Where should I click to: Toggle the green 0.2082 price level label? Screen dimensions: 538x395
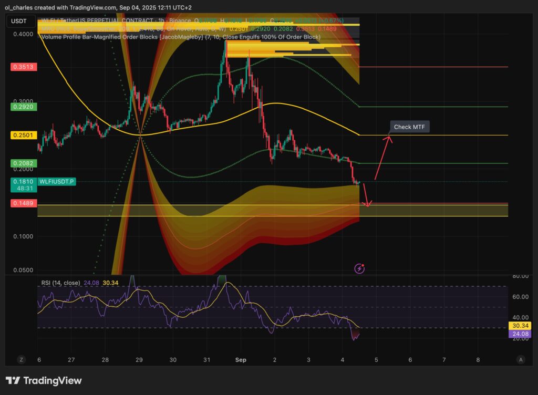point(23,164)
